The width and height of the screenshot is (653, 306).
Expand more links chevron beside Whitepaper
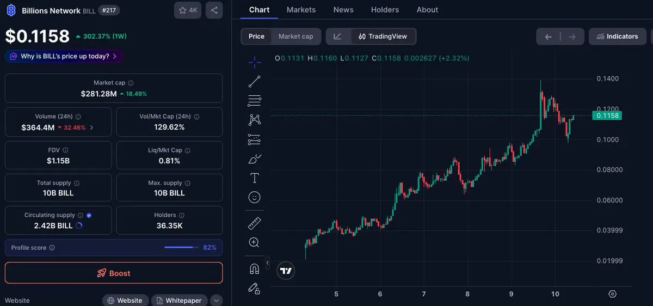216,301
